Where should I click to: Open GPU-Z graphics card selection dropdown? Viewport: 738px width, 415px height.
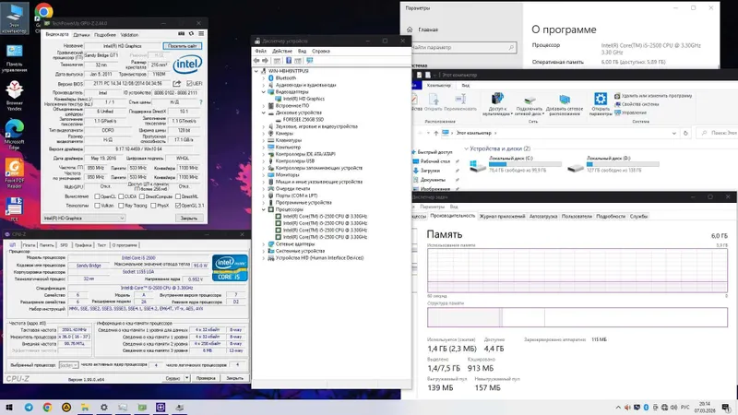pyautogui.click(x=84, y=219)
